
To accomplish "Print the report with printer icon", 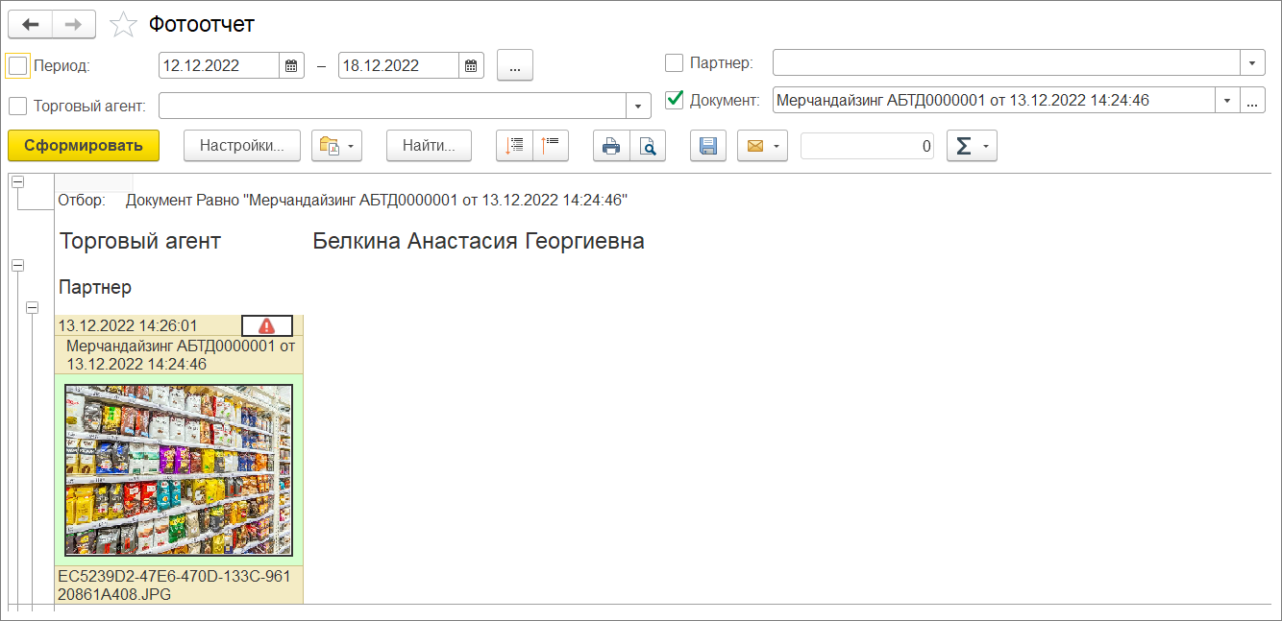I will pos(611,146).
